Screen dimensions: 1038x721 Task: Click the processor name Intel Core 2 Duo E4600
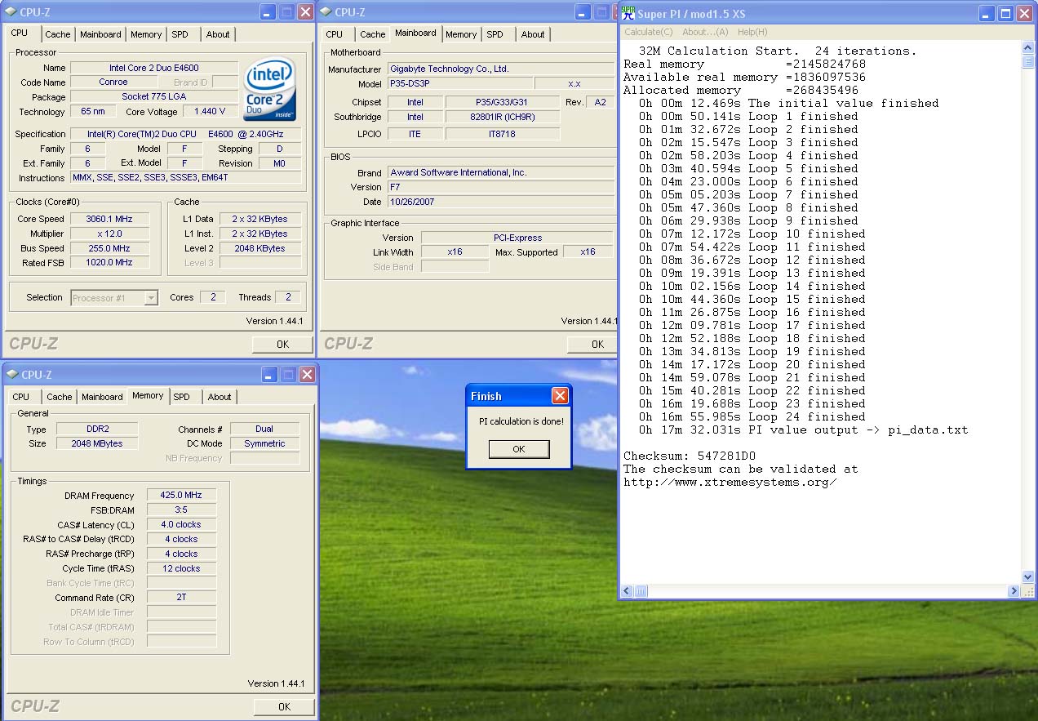point(153,68)
